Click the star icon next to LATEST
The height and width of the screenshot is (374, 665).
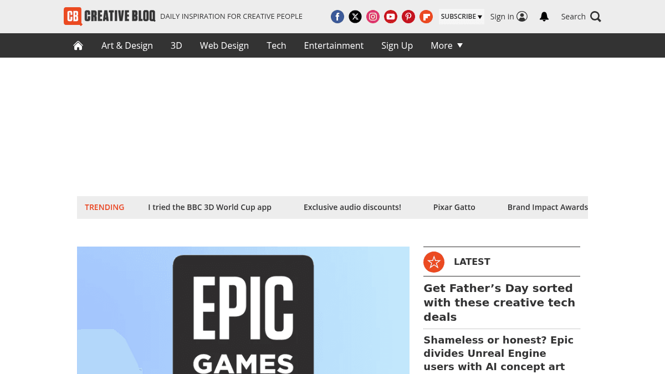(434, 262)
